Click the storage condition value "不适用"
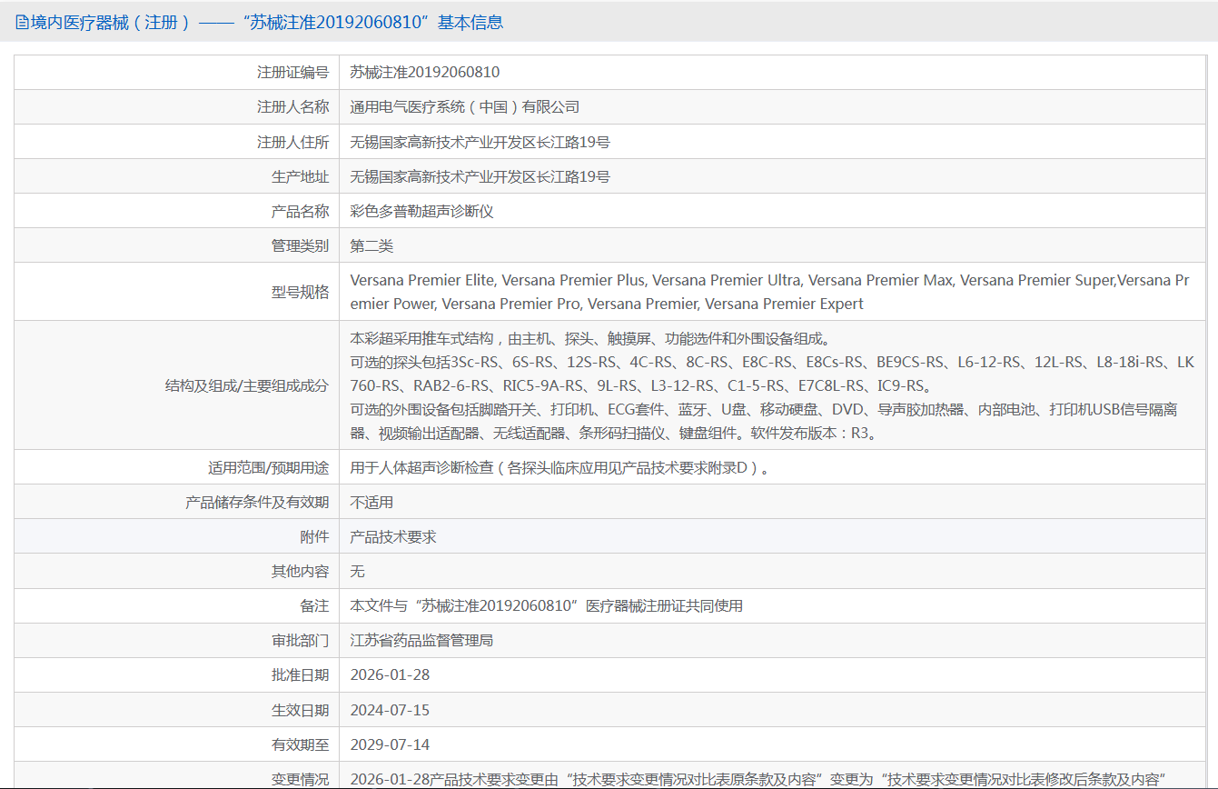1218x789 pixels. 372,502
